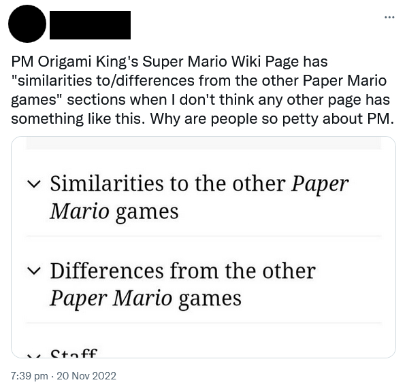Click the divider line below the Differences section
This screenshot has height=391, width=407.
point(203,323)
